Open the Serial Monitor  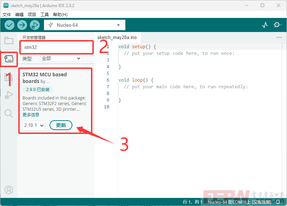pos(277,25)
